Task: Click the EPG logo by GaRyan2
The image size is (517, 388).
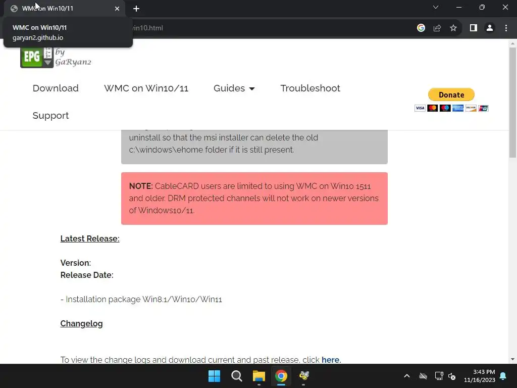Action: click(x=56, y=57)
